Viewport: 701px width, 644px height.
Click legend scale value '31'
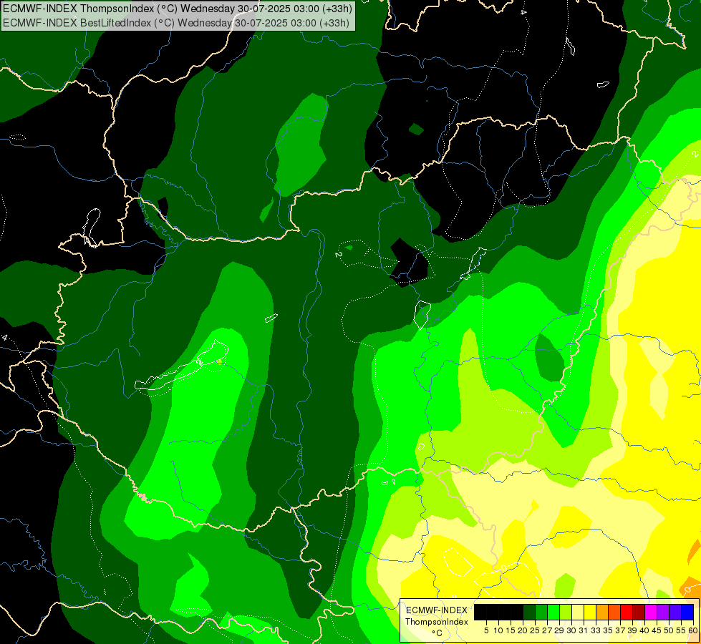[584, 630]
